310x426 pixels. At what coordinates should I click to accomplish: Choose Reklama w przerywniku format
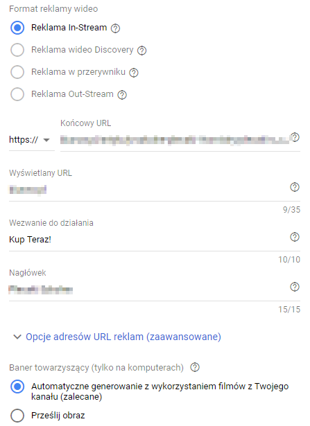point(17,72)
